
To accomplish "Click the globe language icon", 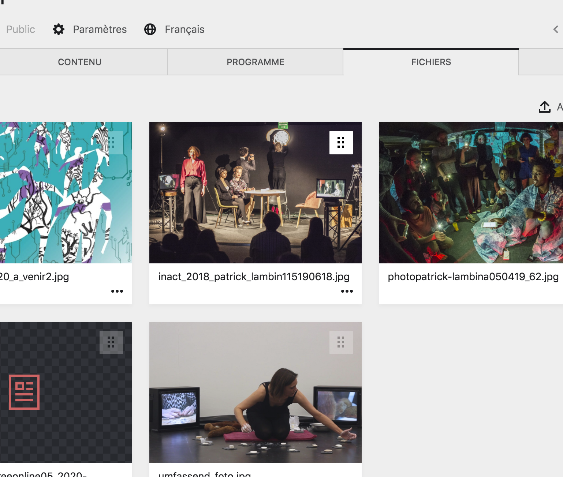I will (x=150, y=29).
